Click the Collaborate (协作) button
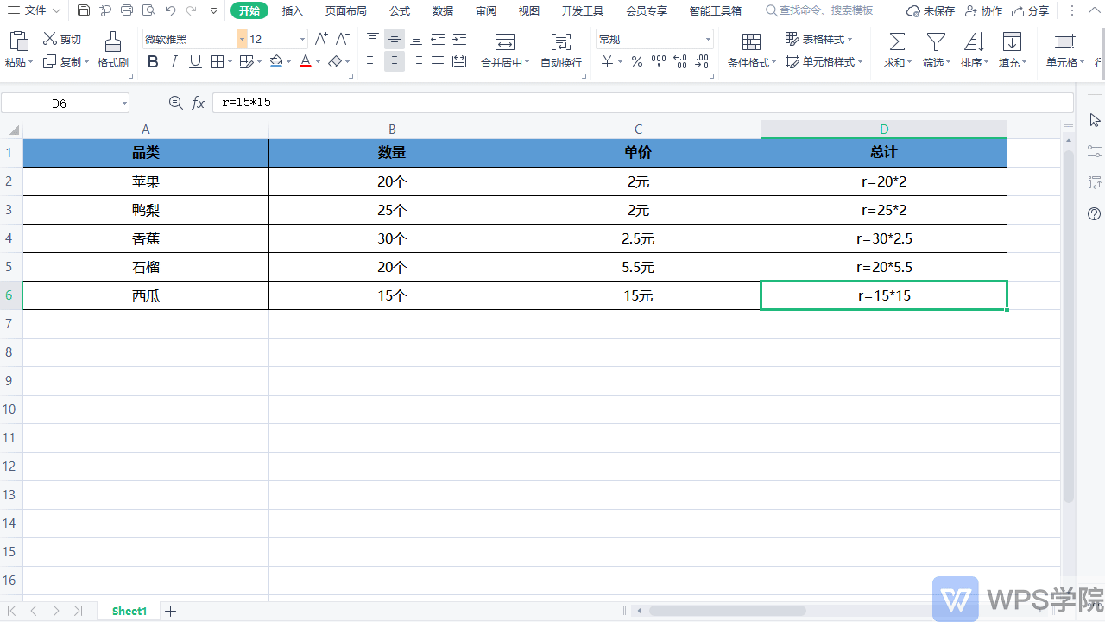1105x622 pixels. coord(983,10)
